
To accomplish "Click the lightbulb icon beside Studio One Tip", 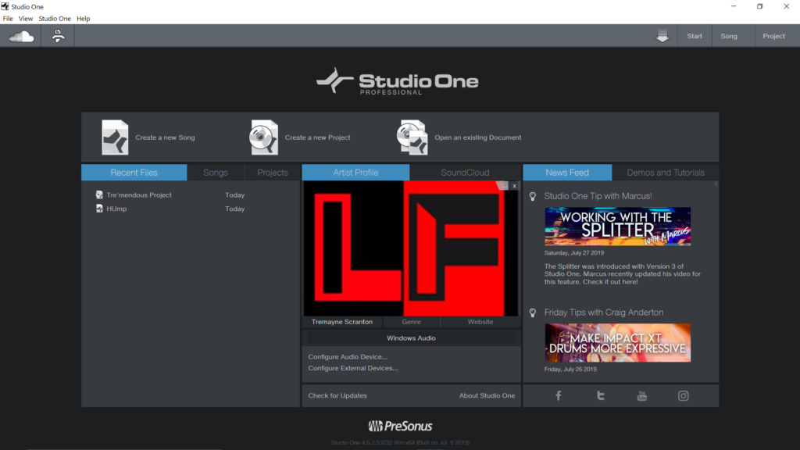I will click(x=533, y=196).
